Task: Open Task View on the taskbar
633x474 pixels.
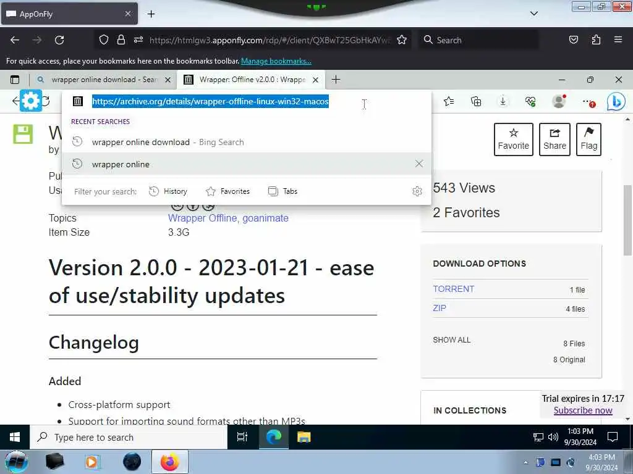Action: coord(242,437)
